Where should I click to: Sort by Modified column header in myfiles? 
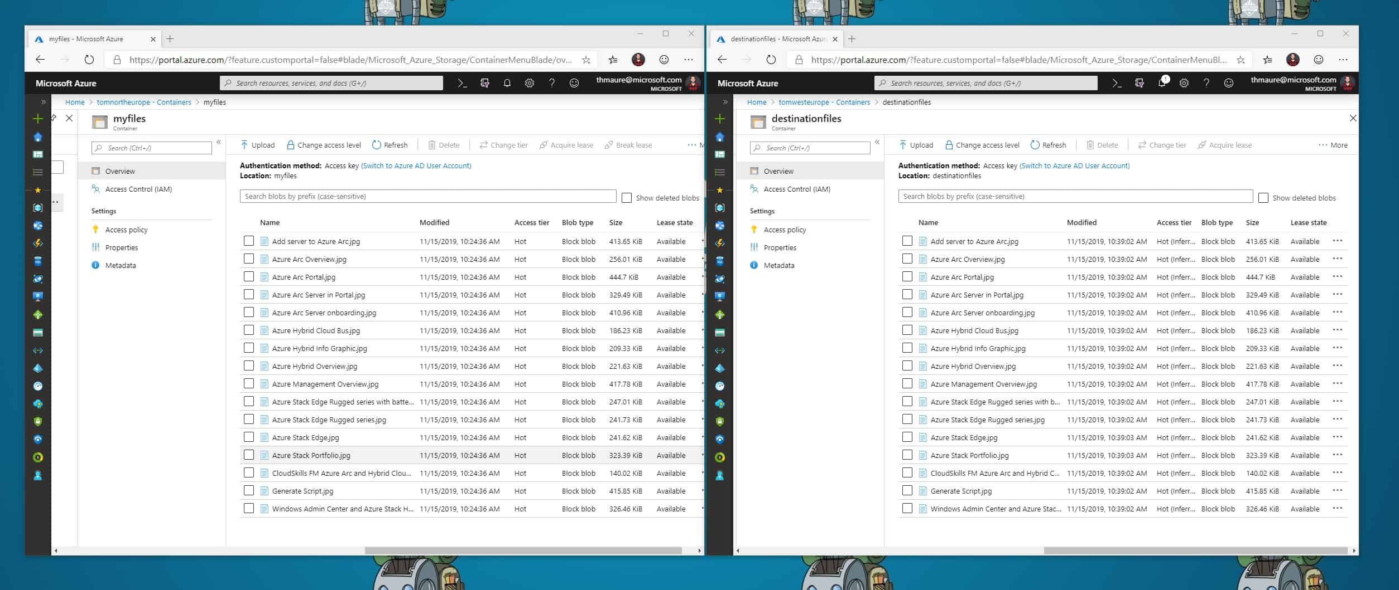click(x=434, y=222)
